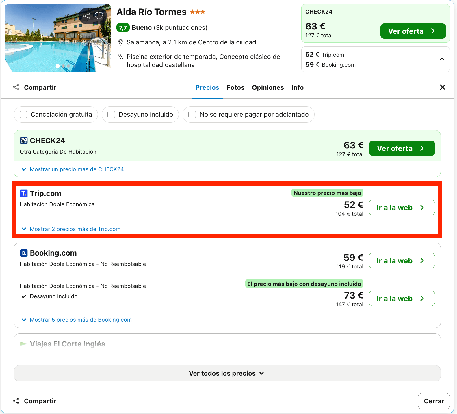
Task: Click Ver oferta in top CHECK24 box
Action: click(413, 31)
